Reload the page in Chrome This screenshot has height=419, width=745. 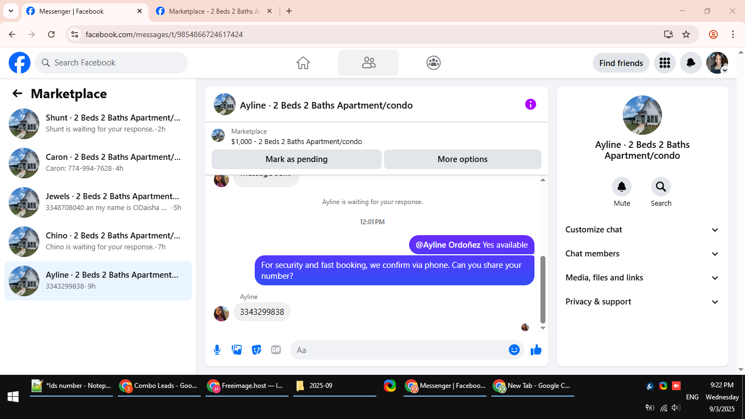(x=51, y=34)
